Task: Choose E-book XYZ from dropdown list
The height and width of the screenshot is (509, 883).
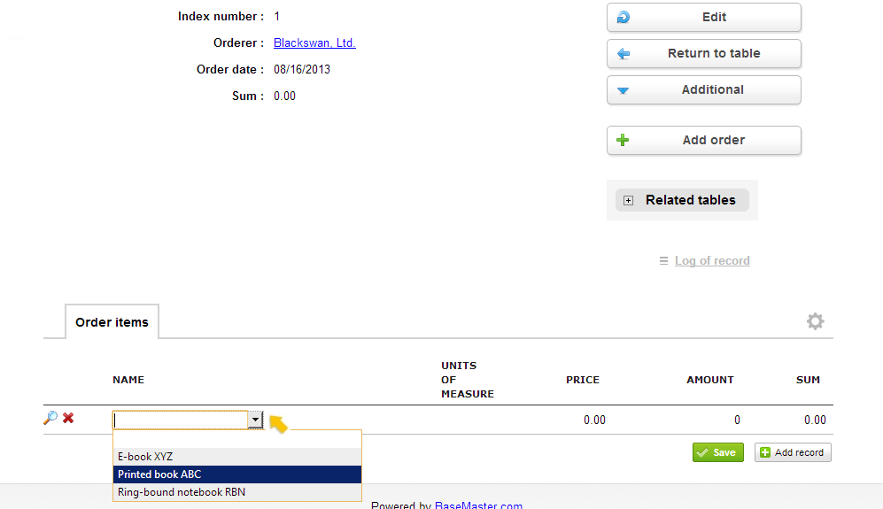Action: click(x=237, y=457)
